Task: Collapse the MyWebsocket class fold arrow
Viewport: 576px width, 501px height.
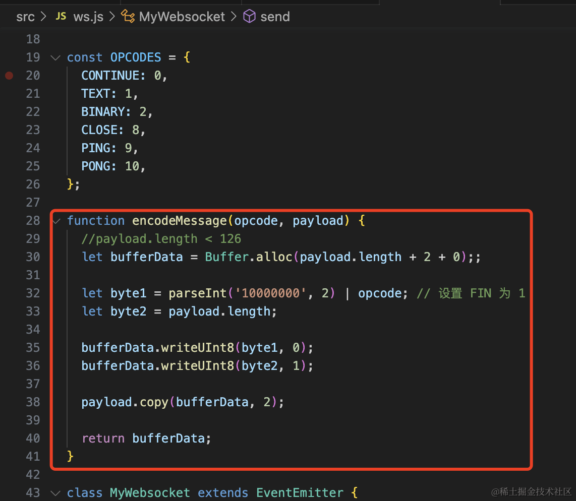Action: (55, 493)
